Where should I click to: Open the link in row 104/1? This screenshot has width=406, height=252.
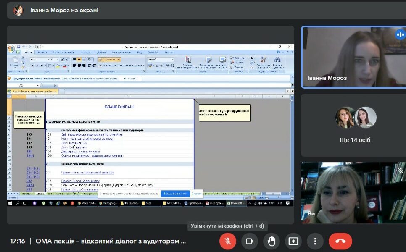click(x=92, y=156)
